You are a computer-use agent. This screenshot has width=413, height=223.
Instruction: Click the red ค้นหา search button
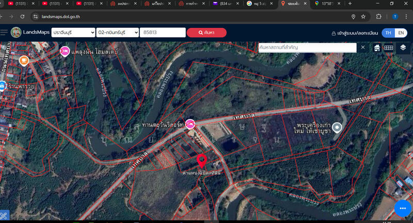point(206,32)
